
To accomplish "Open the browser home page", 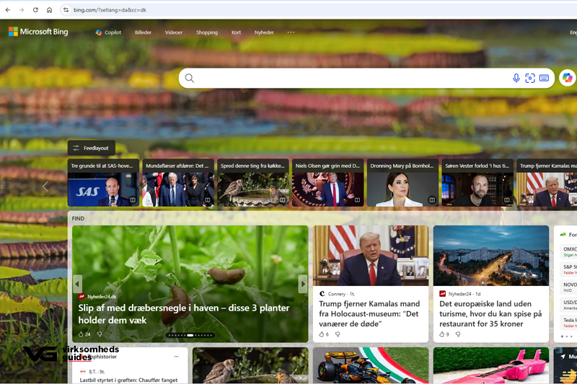I will [x=49, y=10].
